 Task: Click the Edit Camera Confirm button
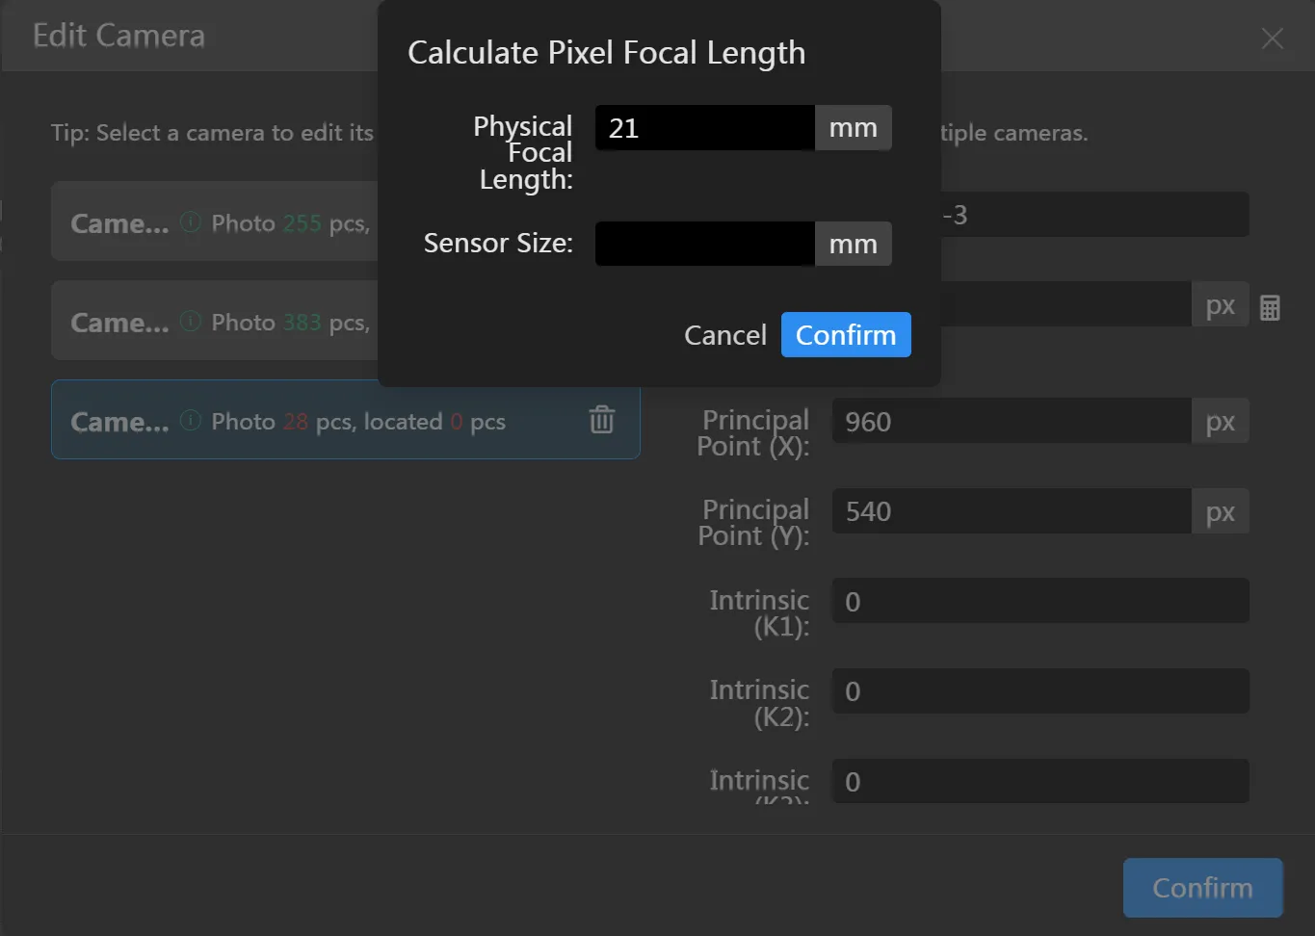coord(1201,887)
